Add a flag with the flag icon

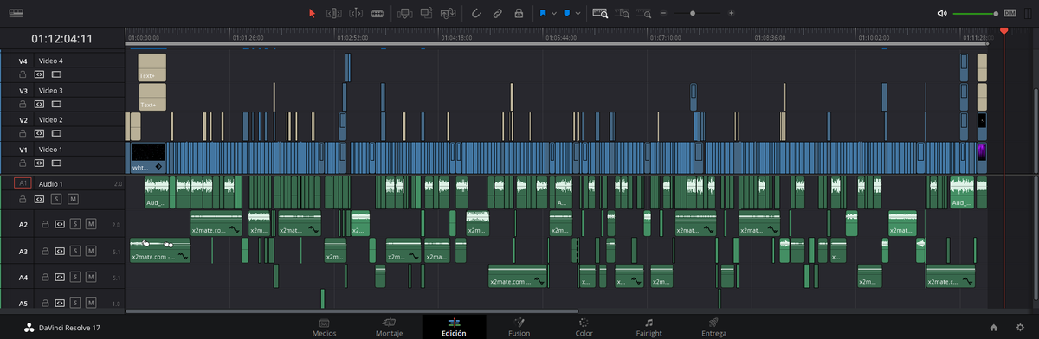pos(542,13)
